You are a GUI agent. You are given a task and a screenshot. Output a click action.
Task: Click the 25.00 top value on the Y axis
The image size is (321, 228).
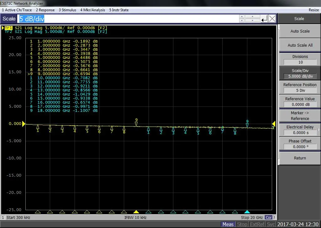(x=15, y=38)
